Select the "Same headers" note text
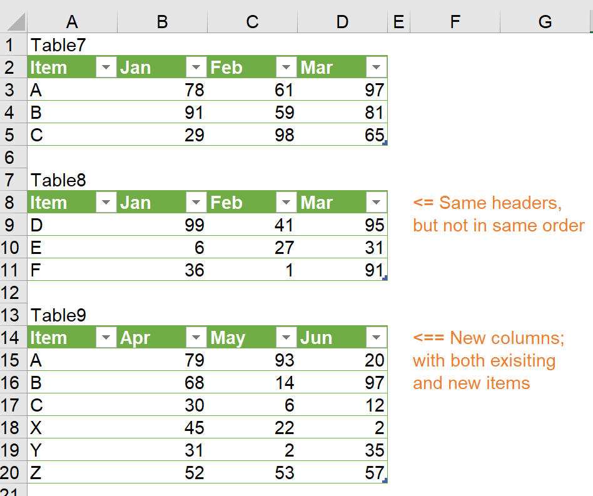 (x=488, y=203)
